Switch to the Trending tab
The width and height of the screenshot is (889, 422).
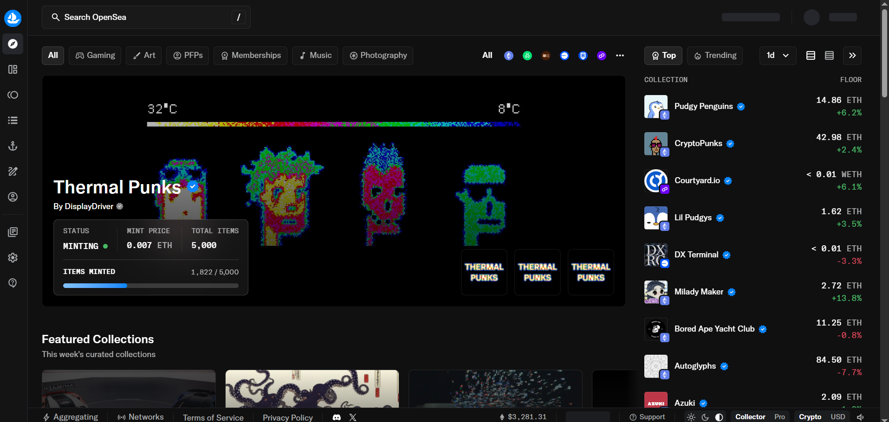point(715,56)
